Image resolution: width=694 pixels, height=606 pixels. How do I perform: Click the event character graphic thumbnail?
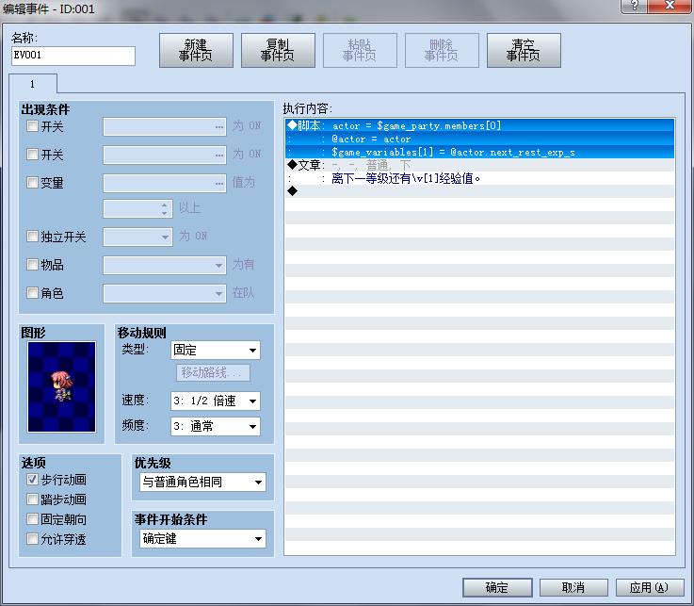61,386
